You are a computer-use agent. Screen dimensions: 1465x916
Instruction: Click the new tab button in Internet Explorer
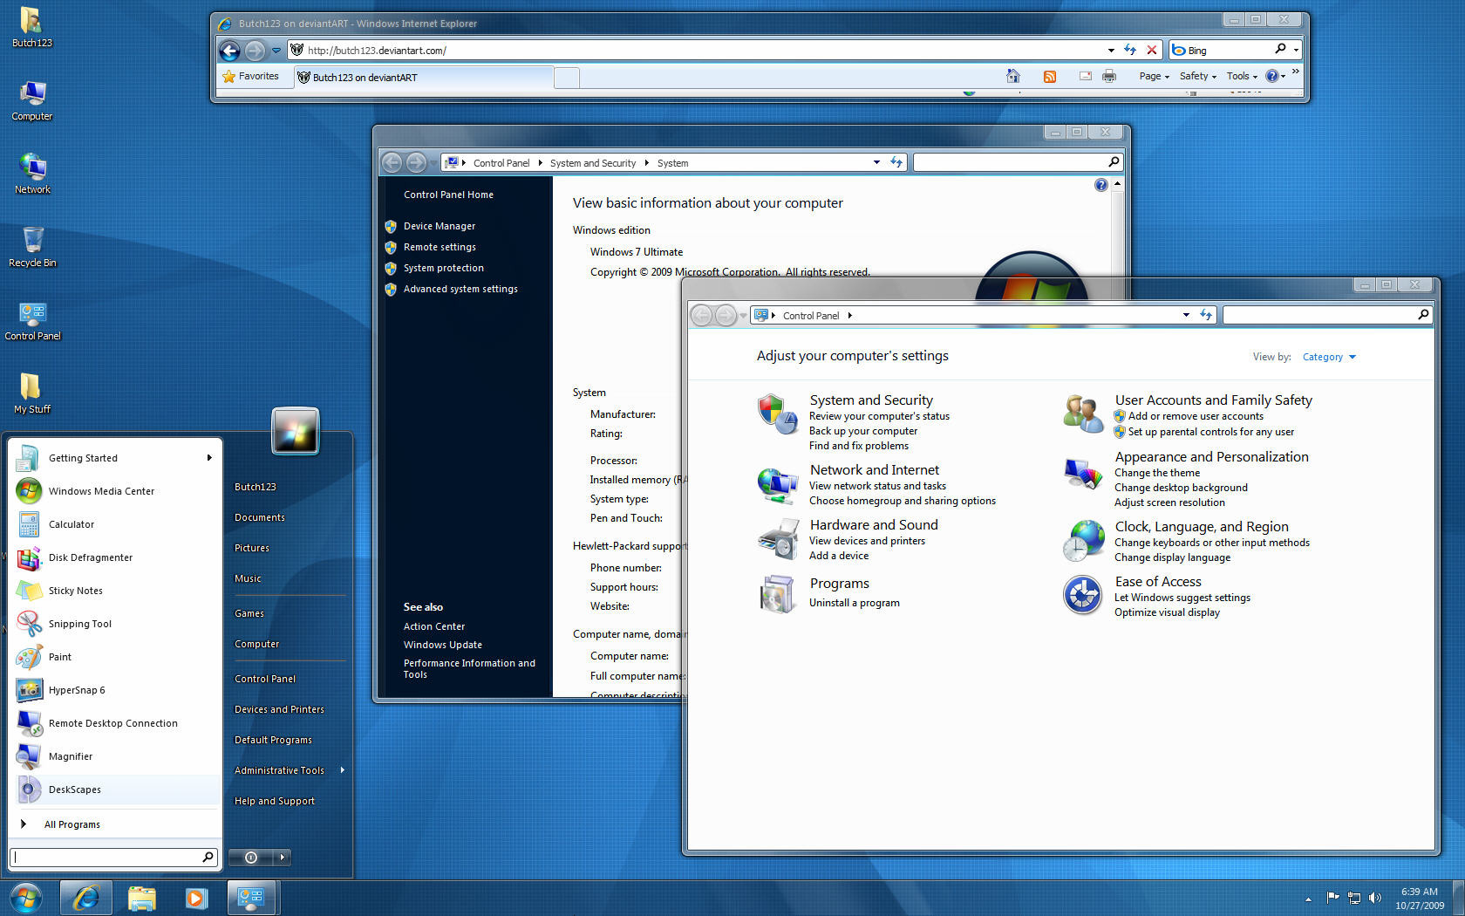[x=567, y=77]
